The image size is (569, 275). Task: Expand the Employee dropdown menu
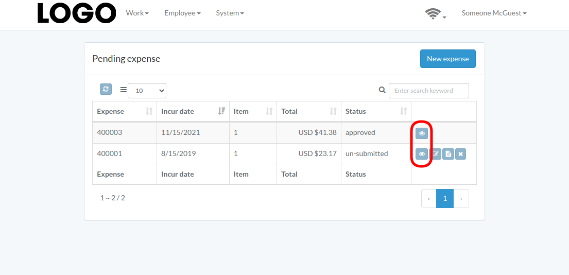182,13
